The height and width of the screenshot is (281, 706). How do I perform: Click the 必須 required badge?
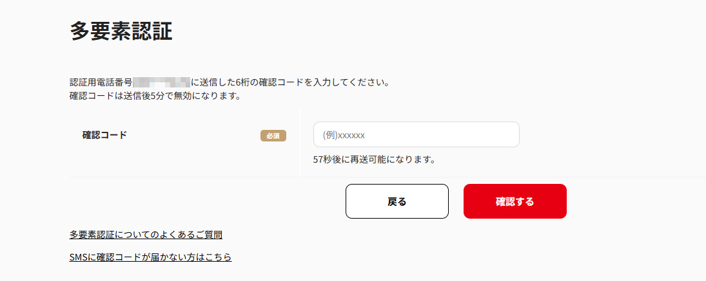click(x=273, y=136)
